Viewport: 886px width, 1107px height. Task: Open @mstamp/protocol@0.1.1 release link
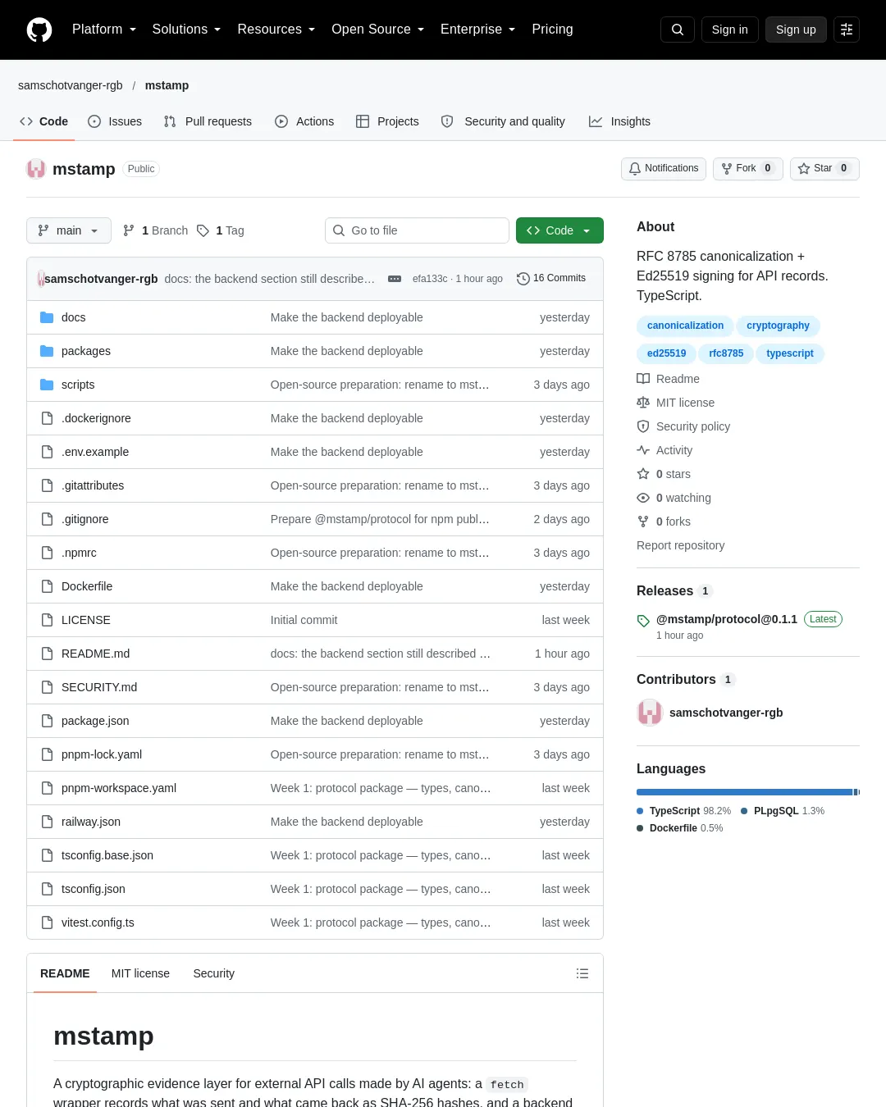point(727,619)
